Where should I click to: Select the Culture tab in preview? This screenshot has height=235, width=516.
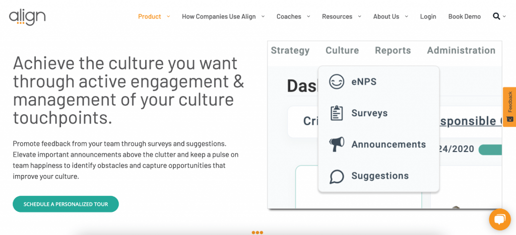[x=342, y=50]
